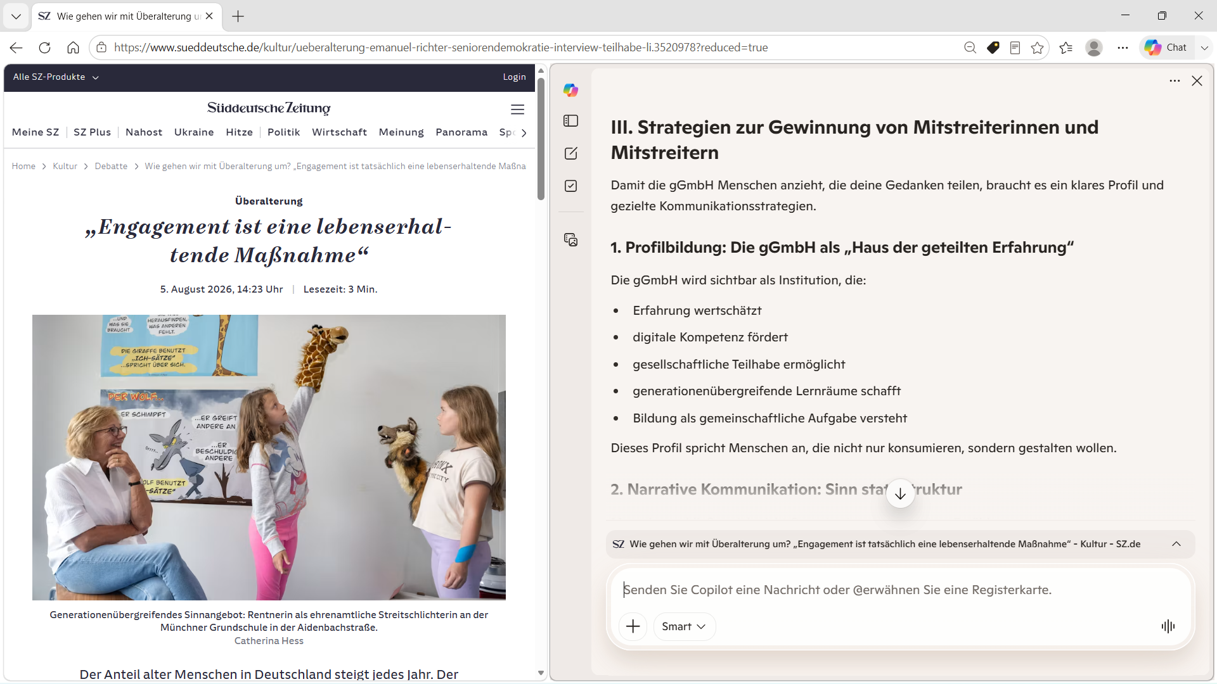Go to browser home page
The width and height of the screenshot is (1217, 684).
point(73,47)
